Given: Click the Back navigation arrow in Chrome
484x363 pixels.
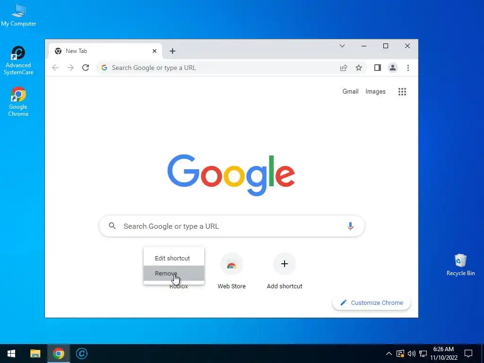Looking at the screenshot, I should point(55,68).
